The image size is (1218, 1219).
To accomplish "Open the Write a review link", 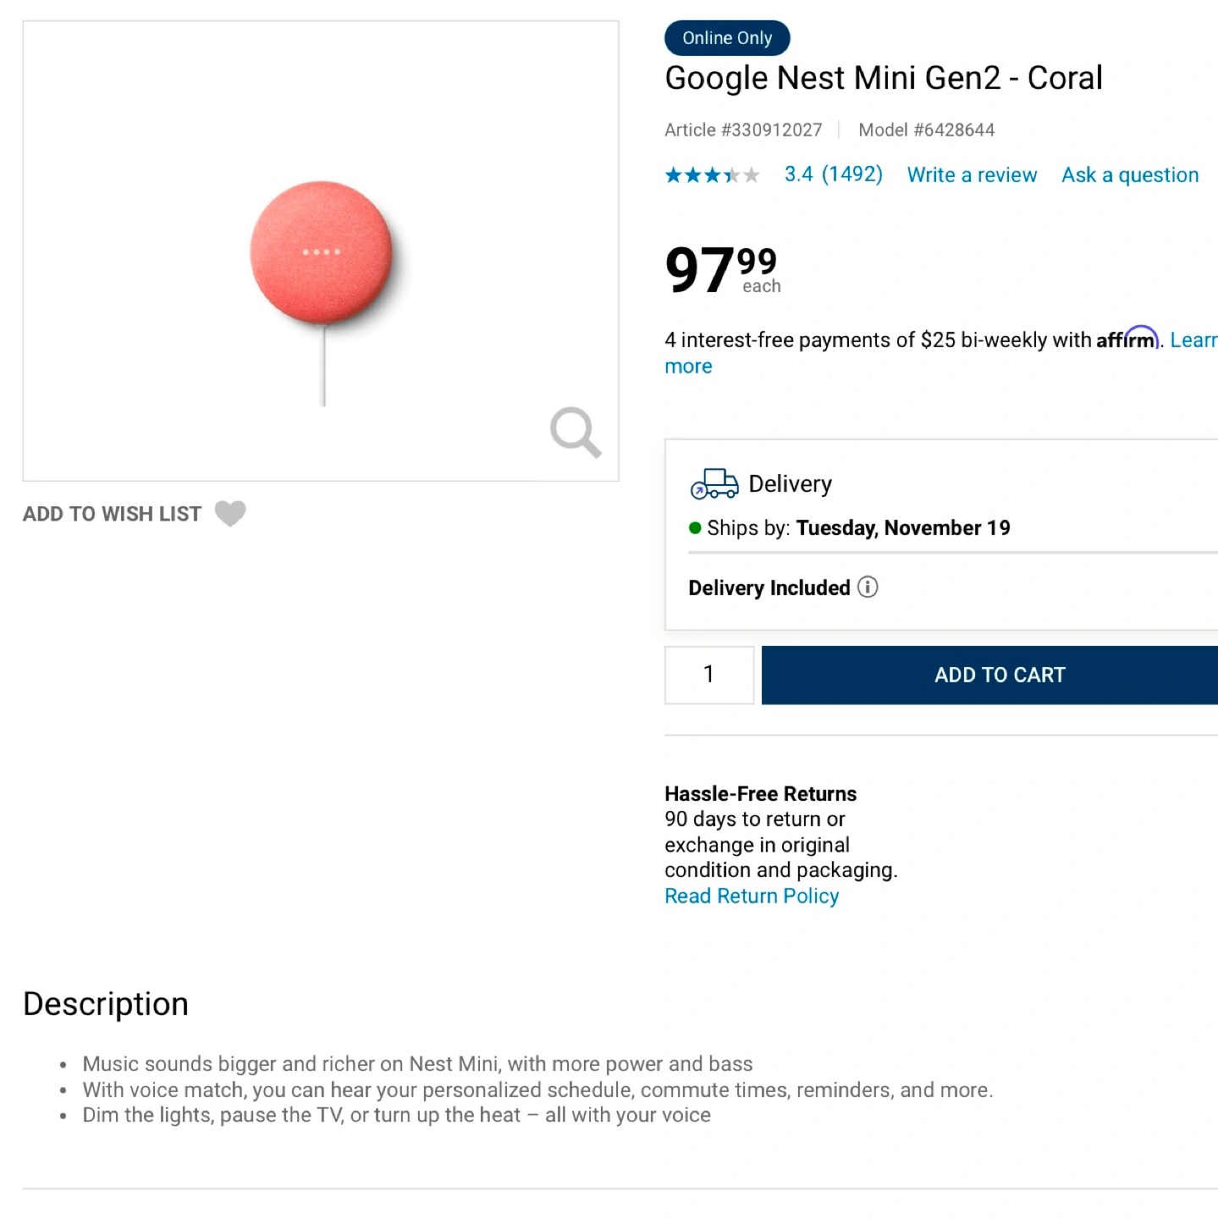I will [972, 175].
